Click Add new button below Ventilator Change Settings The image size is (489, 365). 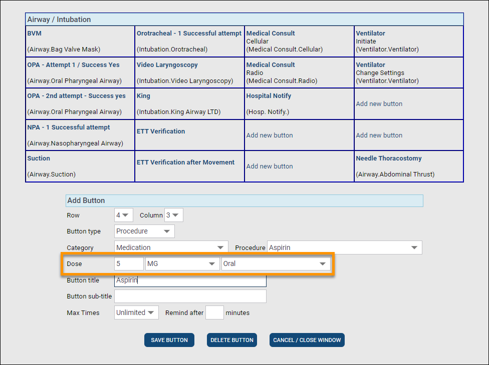pos(379,104)
